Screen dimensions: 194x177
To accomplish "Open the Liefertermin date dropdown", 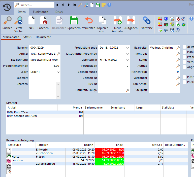I will pos(127,60).
